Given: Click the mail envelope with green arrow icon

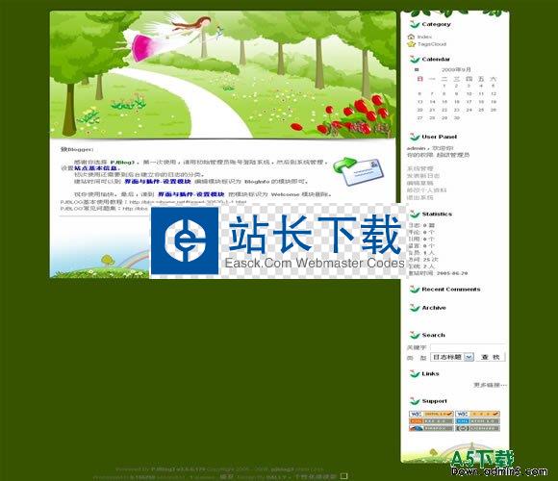Looking at the screenshot, I should coord(358,171).
